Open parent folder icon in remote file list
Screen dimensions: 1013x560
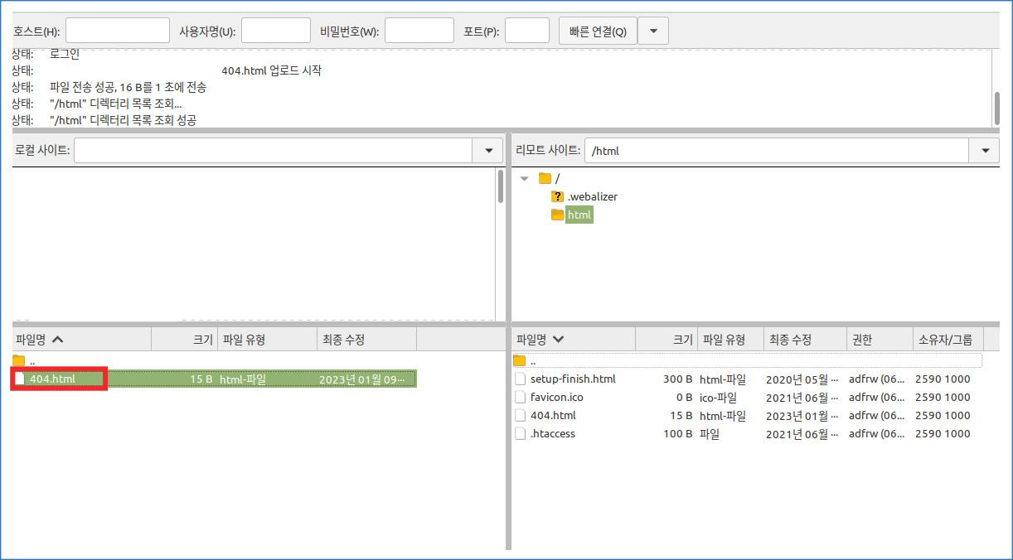(x=520, y=360)
